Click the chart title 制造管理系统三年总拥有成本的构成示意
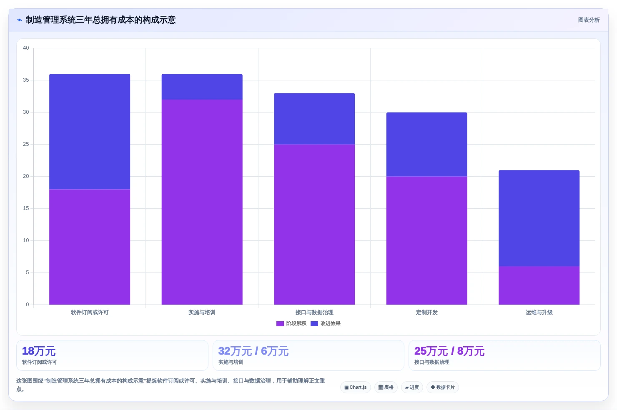This screenshot has width=617, height=410. point(100,20)
